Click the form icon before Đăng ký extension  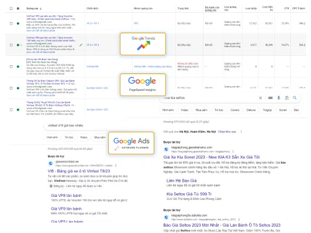coord(51,186)
